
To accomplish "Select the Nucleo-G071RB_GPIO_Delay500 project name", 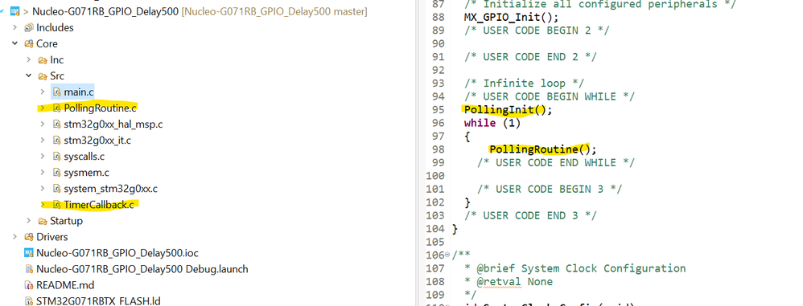I will [x=106, y=11].
